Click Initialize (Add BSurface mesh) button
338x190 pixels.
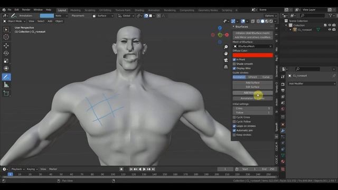pos(252,33)
